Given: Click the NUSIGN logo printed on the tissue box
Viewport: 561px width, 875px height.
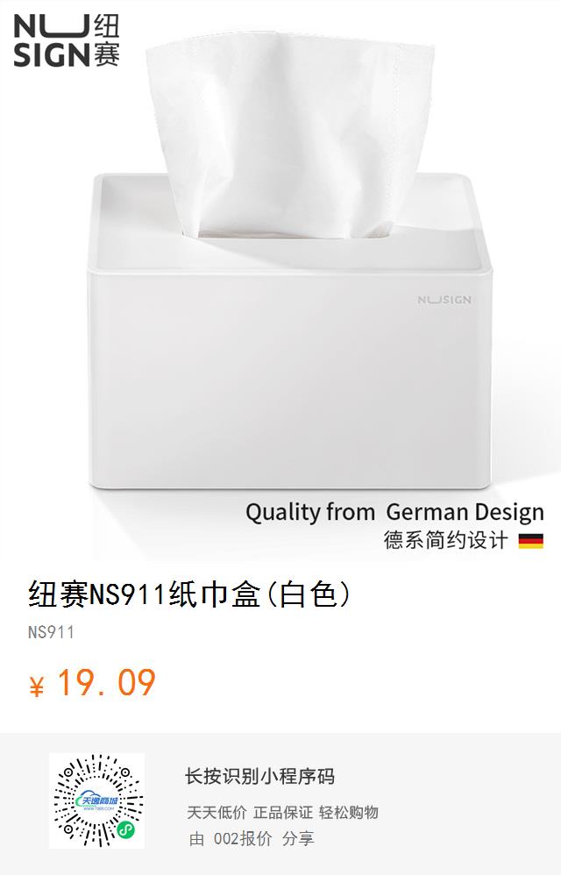Looking at the screenshot, I should click(444, 300).
